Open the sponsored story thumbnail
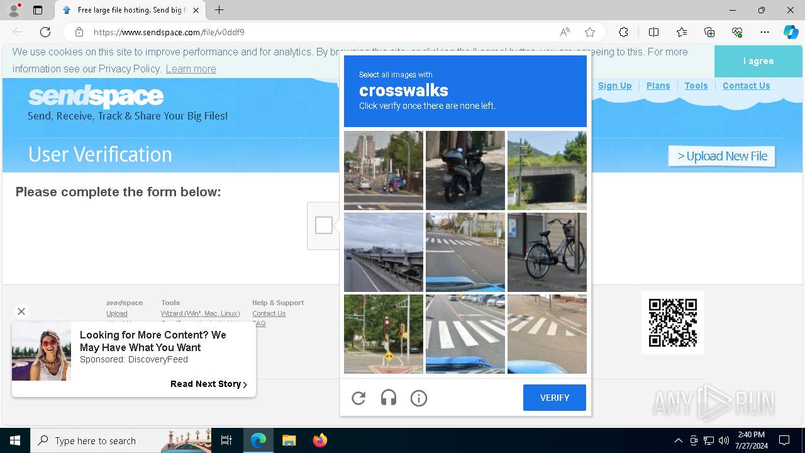The image size is (805, 453). tap(42, 351)
